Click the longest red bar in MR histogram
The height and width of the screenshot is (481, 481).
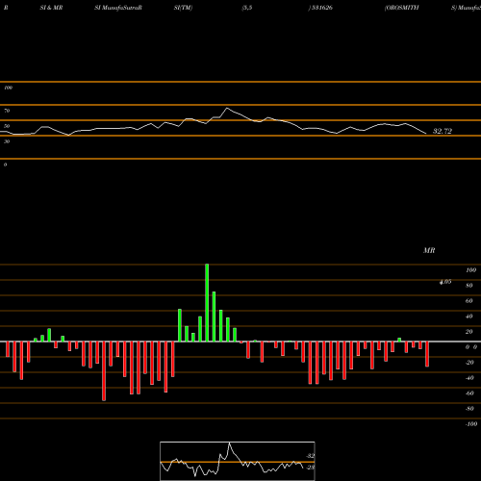tap(104, 371)
